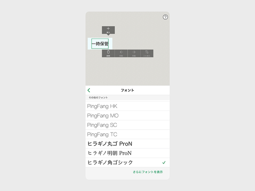The image size is (255, 191).
Task: Tap the plus 挿入 insert button
Action: coord(108,30)
